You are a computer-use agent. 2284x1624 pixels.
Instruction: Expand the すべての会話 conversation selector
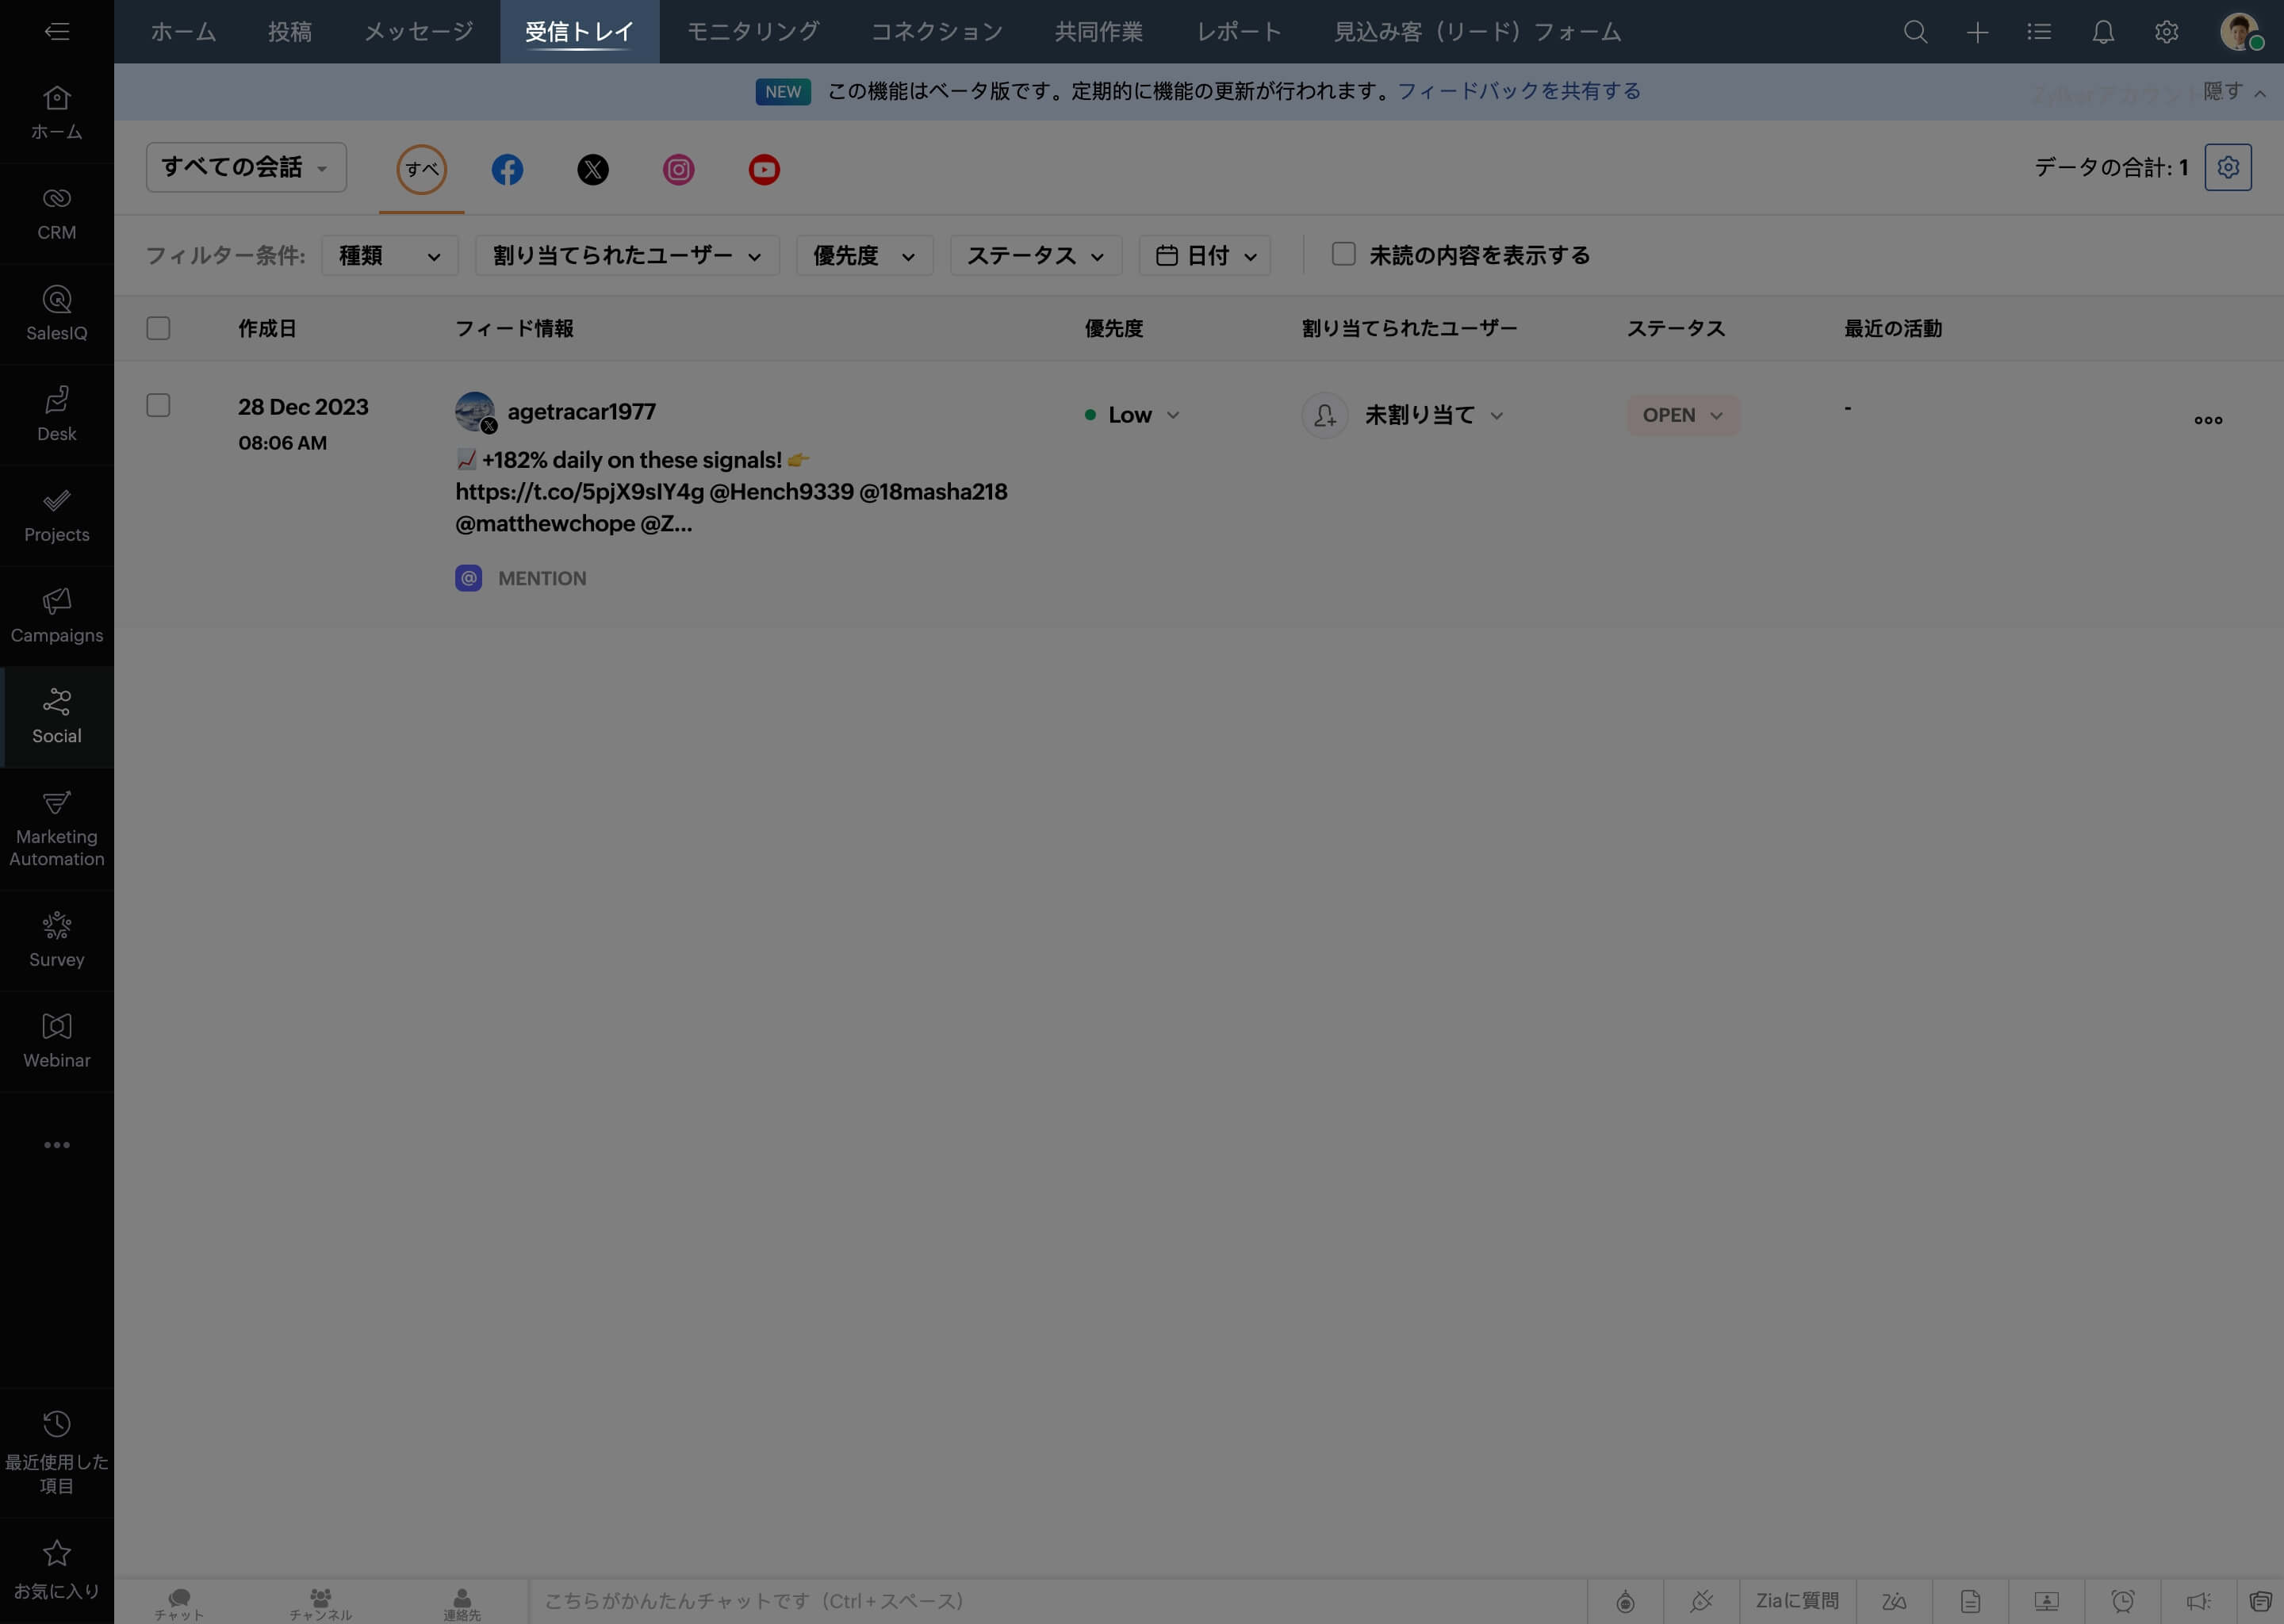point(246,167)
